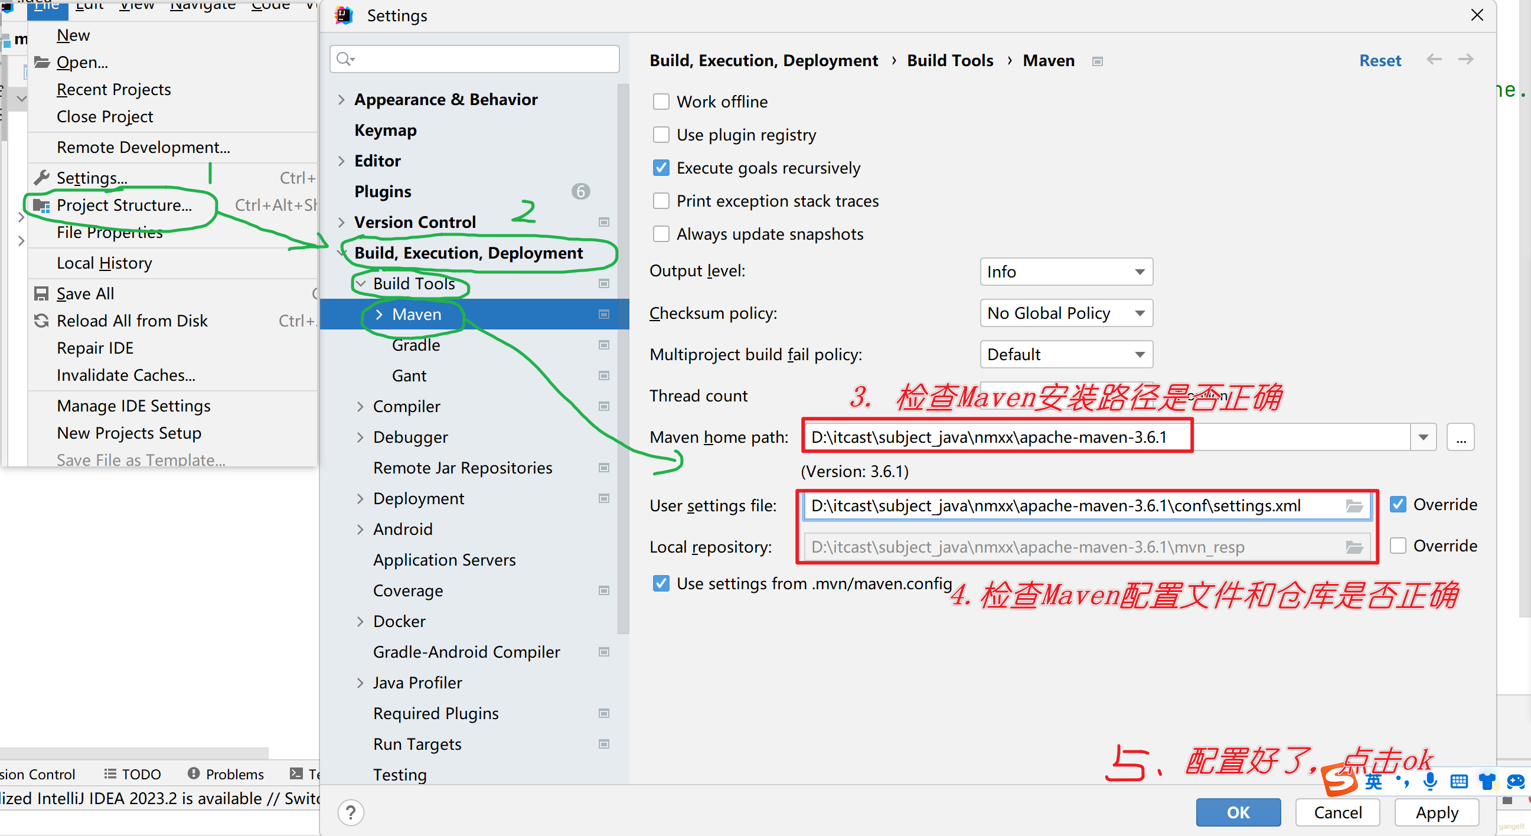
Task: Click New in the File menu
Action: tap(73, 35)
